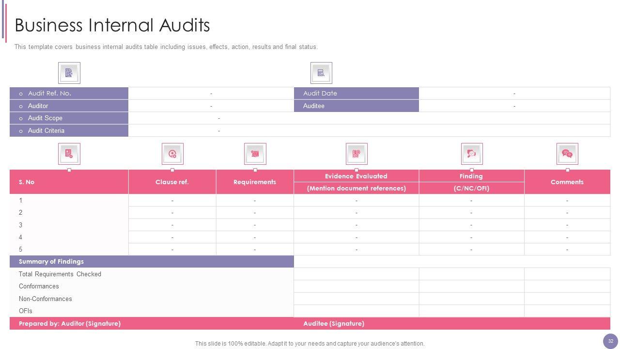Click the document icon above Audit Ref. No.
The height and width of the screenshot is (349, 620).
69,73
